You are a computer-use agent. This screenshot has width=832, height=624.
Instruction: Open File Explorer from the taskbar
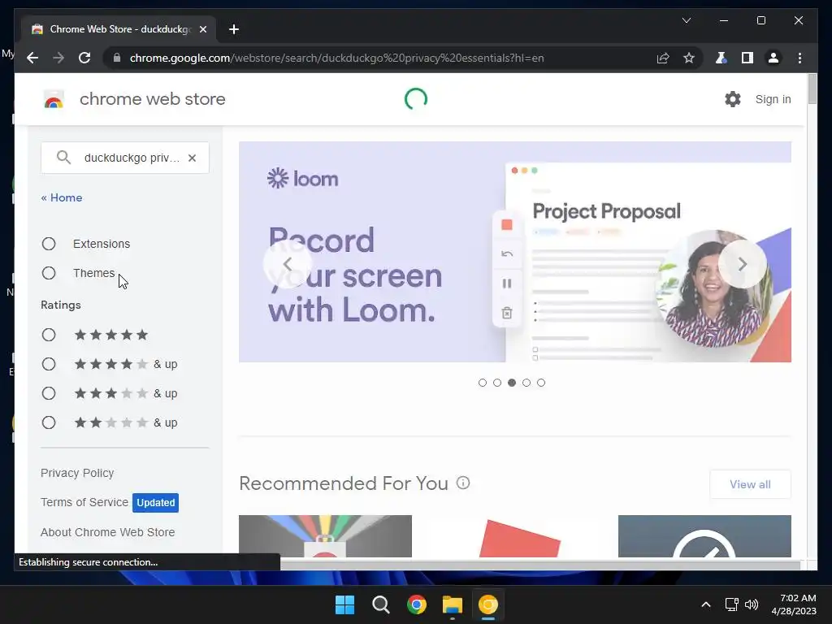(452, 604)
